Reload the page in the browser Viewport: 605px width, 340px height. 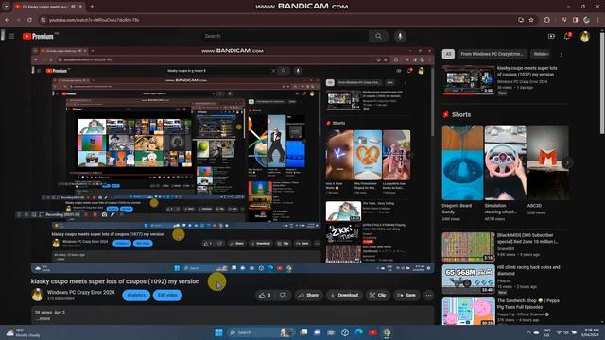point(29,20)
